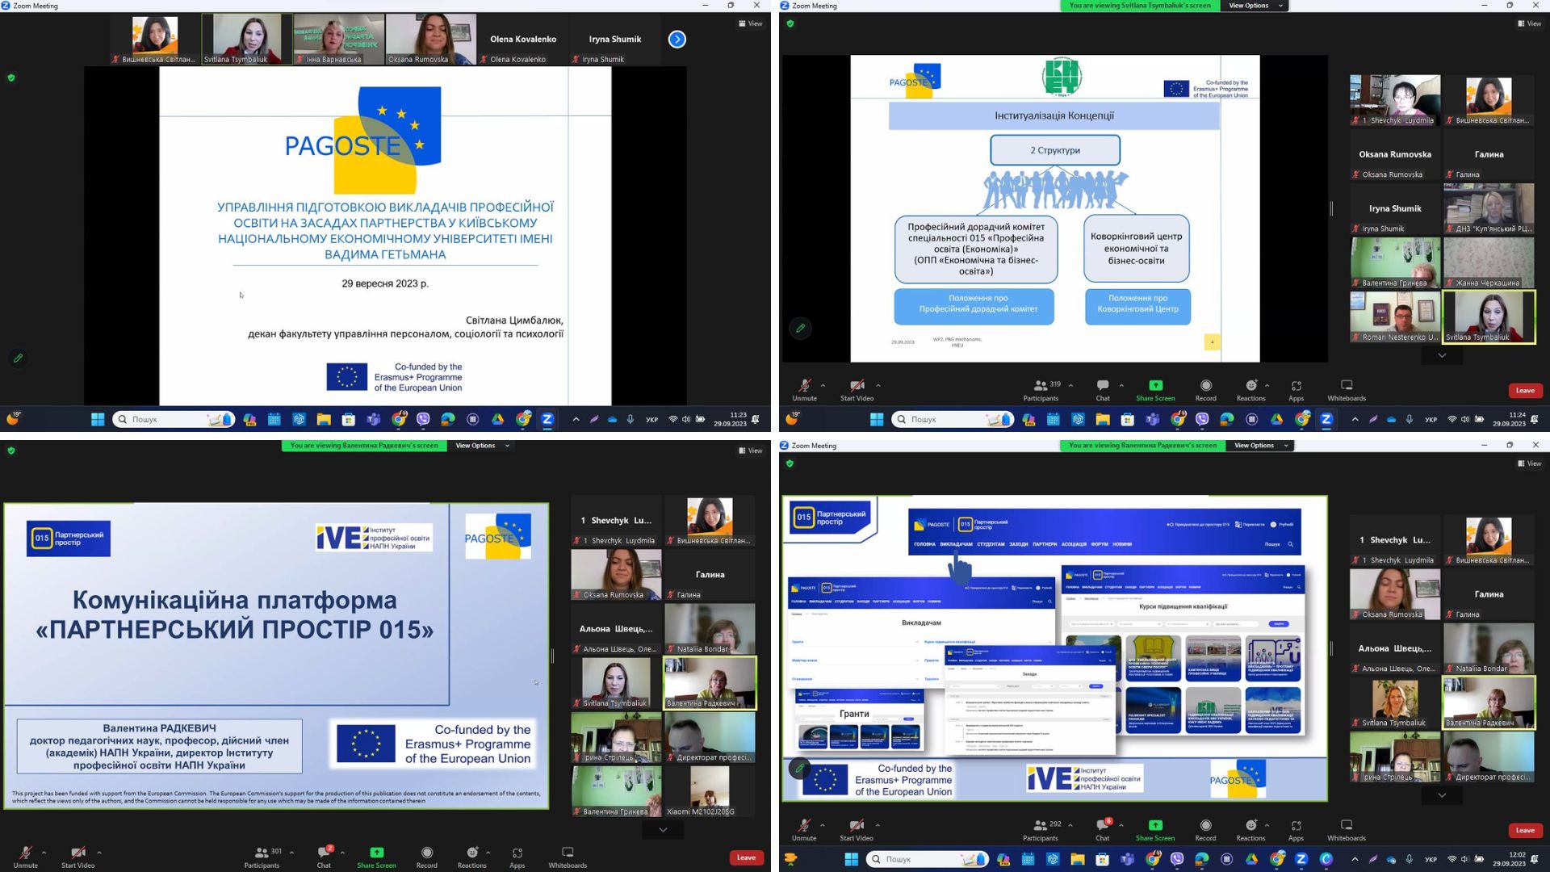Viewport: 1550px width, 872px height.
Task: Start Video in the 301-participant meeting
Action: pos(77,857)
